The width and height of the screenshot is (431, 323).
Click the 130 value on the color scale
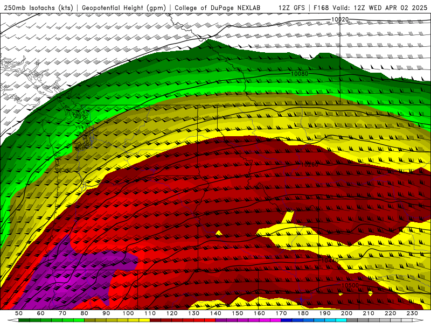coord(194,313)
